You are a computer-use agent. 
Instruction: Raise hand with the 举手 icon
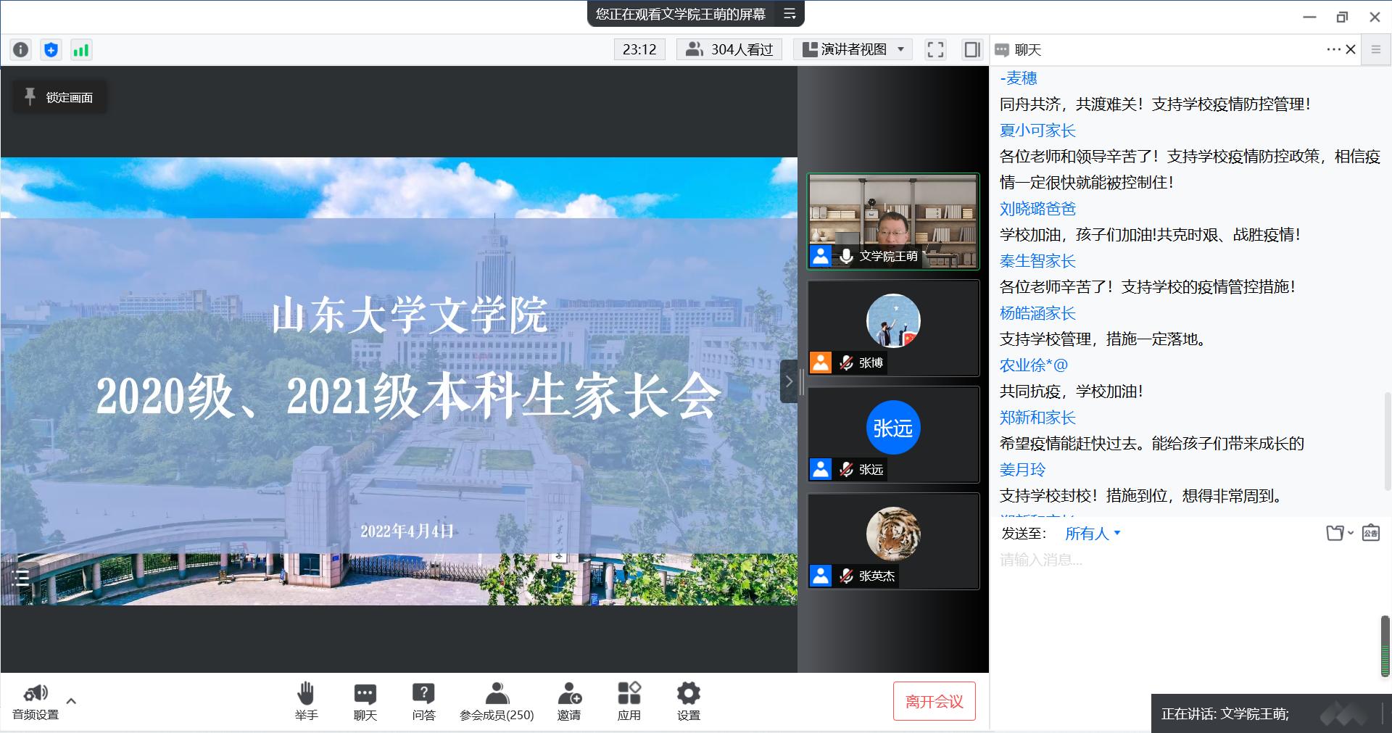point(306,701)
